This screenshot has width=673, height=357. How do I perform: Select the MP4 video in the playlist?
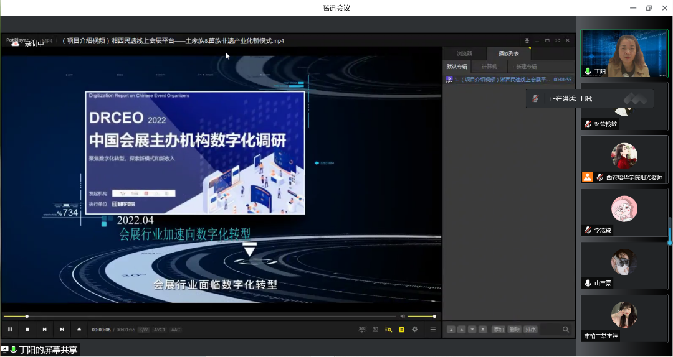coord(499,80)
